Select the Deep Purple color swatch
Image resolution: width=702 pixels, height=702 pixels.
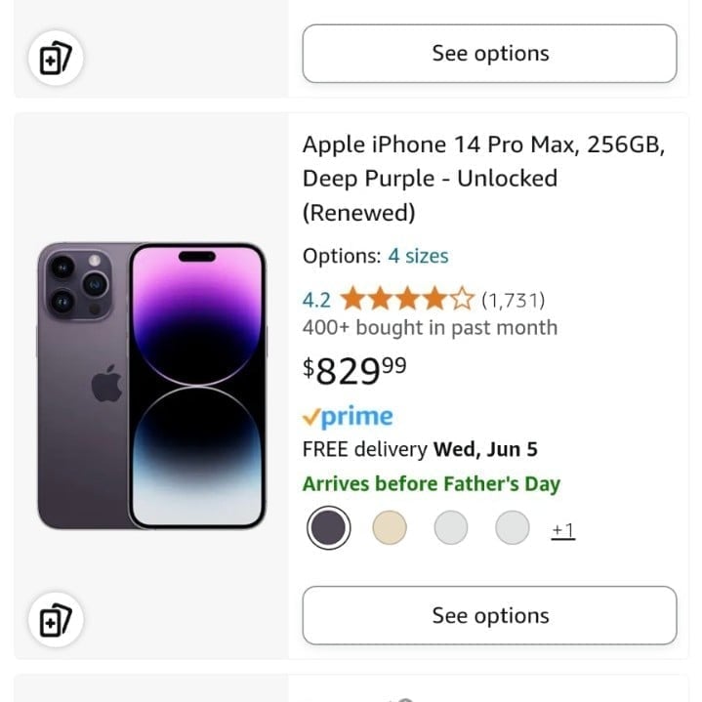pos(327,529)
